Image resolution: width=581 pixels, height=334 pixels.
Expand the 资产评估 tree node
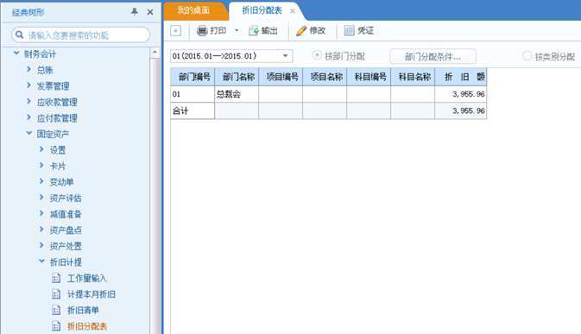(41, 198)
